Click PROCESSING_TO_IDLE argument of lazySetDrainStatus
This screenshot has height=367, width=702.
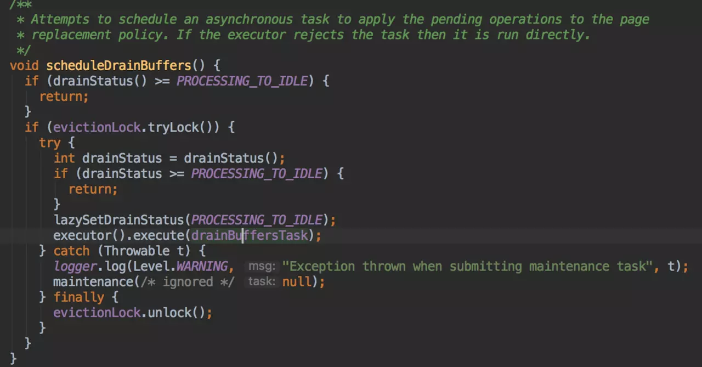point(257,220)
